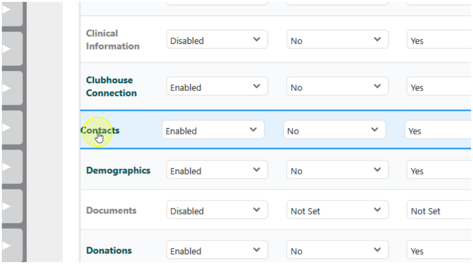Click the sidebar arrow tab beside Demographics row
This screenshot has height=264, width=473.
coord(10,166)
